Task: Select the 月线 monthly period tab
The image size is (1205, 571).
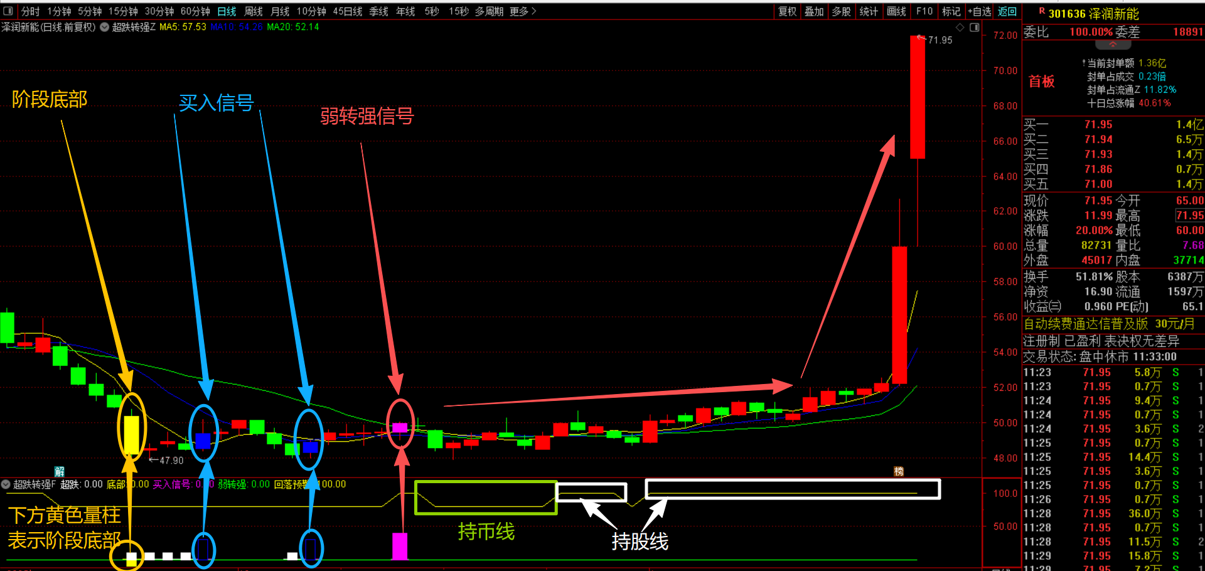Action: [x=280, y=11]
